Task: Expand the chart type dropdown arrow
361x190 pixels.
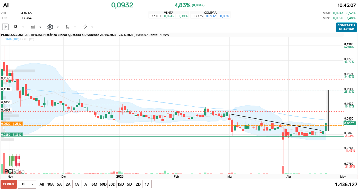Action: [x=40, y=27]
